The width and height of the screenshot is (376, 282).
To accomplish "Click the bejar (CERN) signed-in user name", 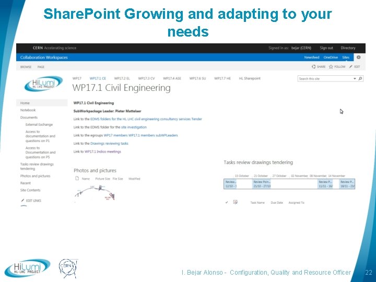I will click(301, 48).
